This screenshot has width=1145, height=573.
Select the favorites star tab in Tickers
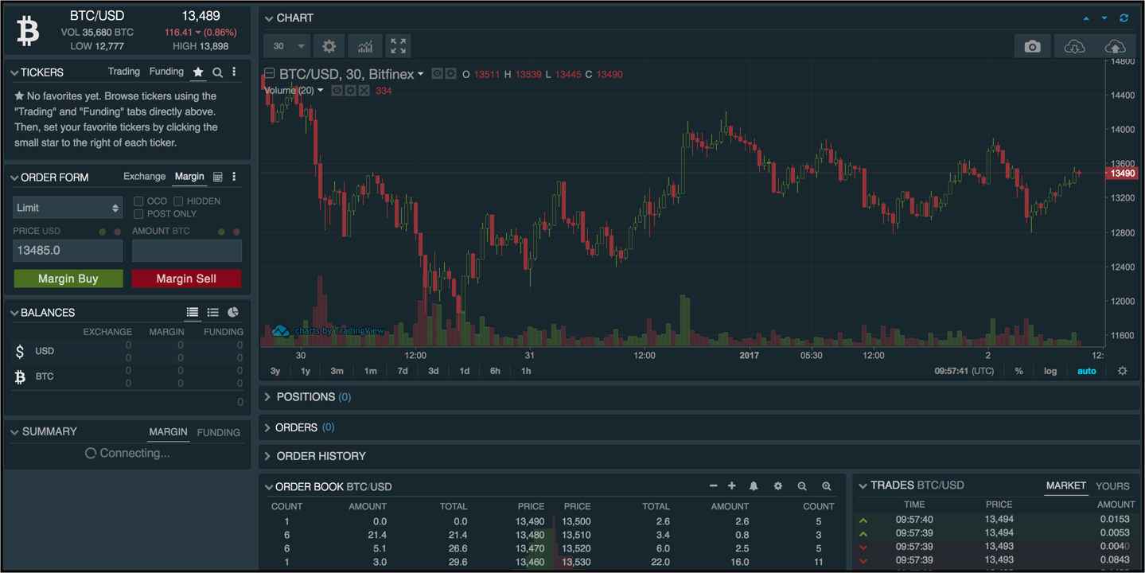pos(198,72)
